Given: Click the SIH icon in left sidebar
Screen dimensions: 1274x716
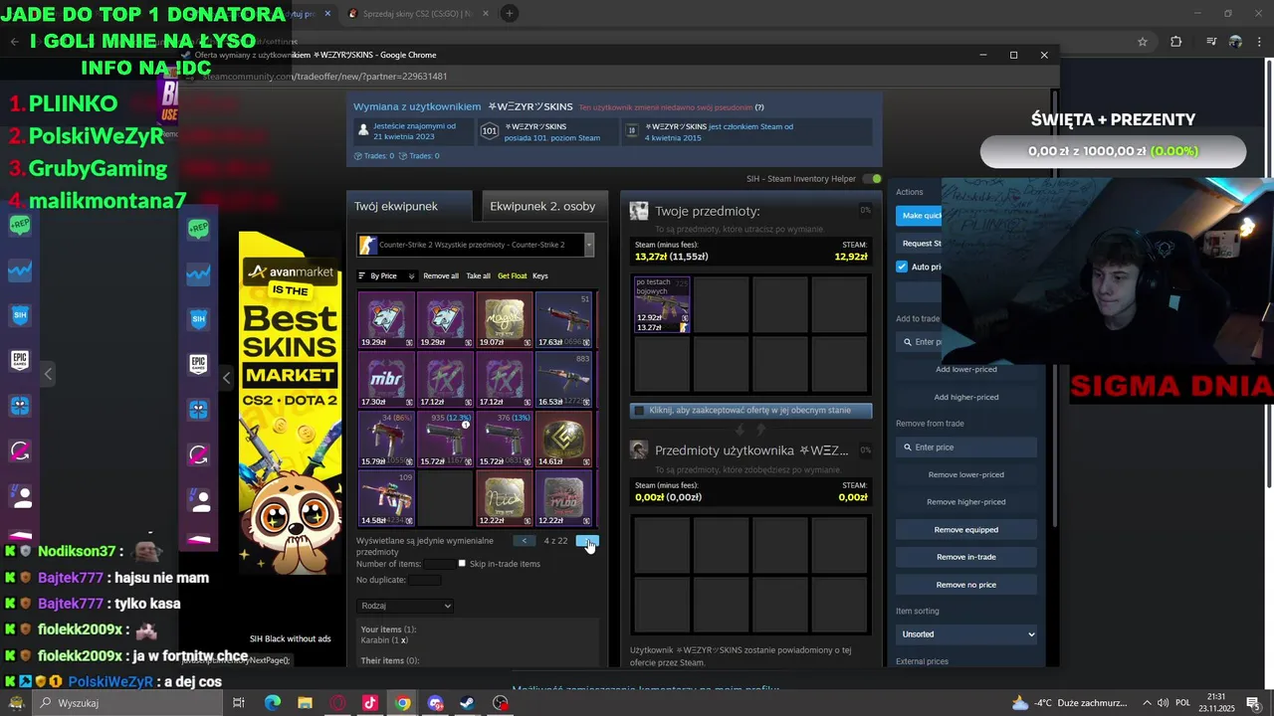Looking at the screenshot, I should pos(19,315).
